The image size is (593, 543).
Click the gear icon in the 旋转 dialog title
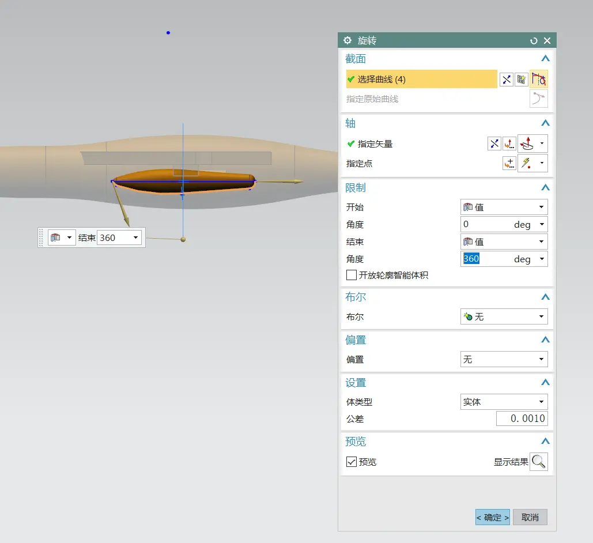pyautogui.click(x=347, y=40)
